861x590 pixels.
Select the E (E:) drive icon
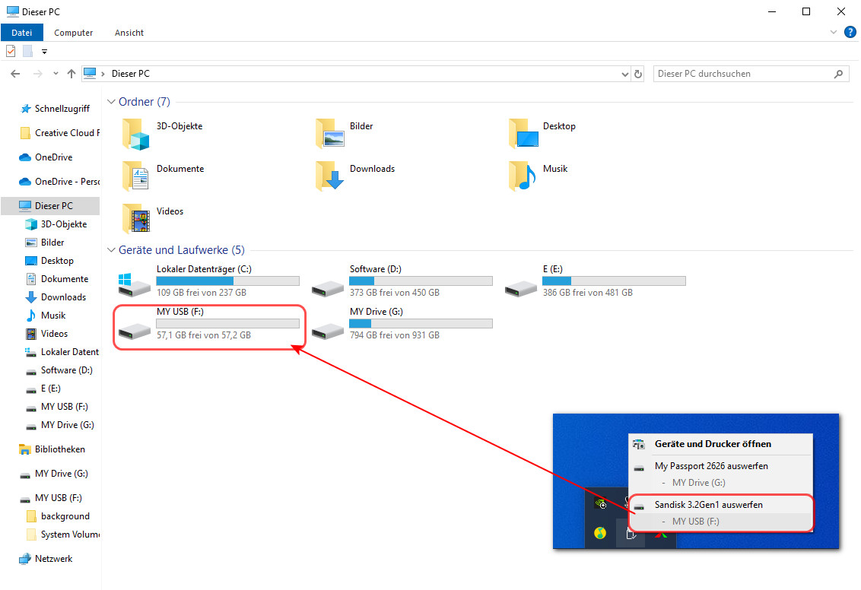pos(520,287)
